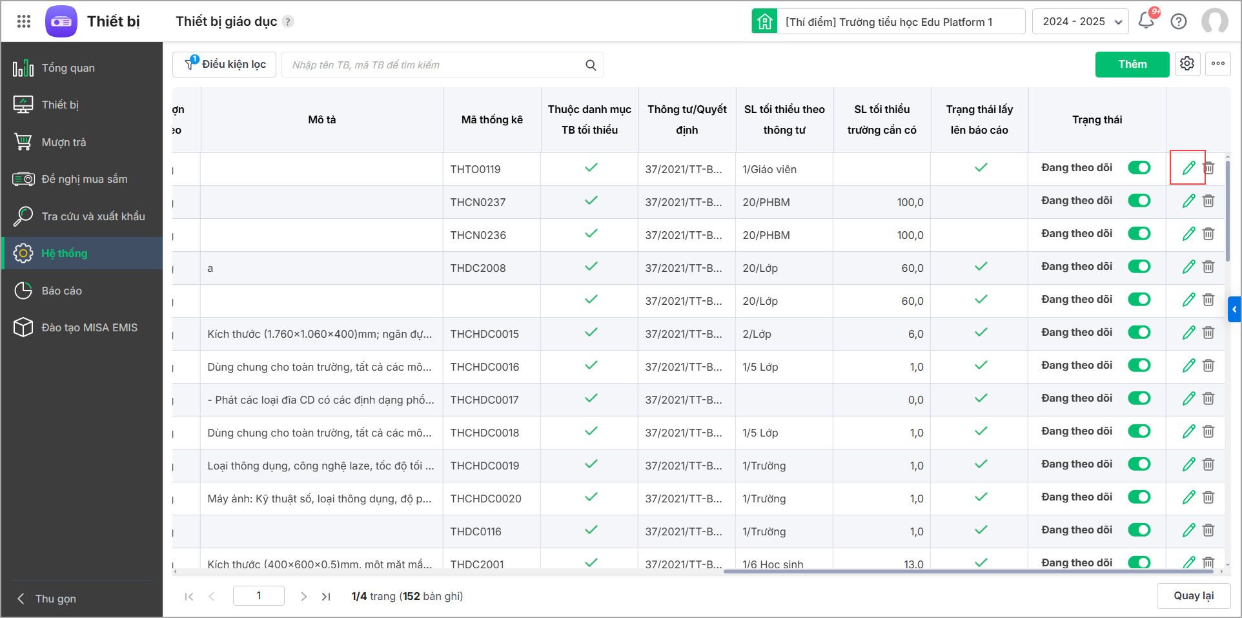
Task: Edit the THTO0119 row with pencil icon
Action: pos(1188,168)
